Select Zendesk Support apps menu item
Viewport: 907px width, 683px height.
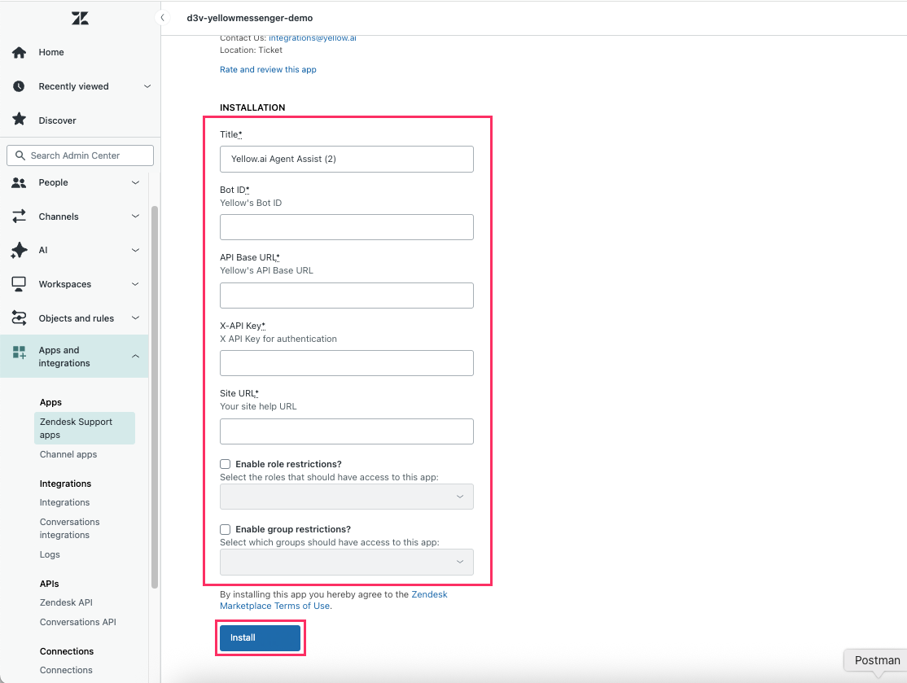click(x=85, y=428)
